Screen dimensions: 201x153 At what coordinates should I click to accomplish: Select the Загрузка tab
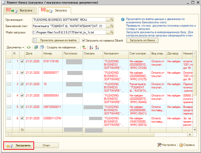pos(55,10)
